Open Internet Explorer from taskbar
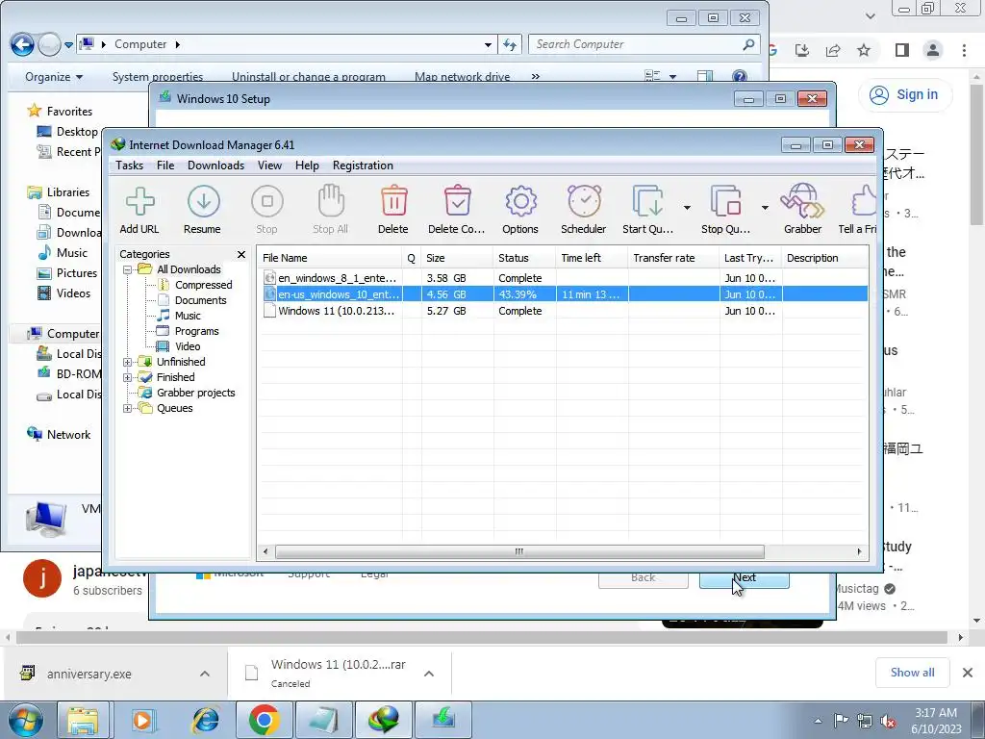Viewport: 985px width, 739px height. [206, 720]
